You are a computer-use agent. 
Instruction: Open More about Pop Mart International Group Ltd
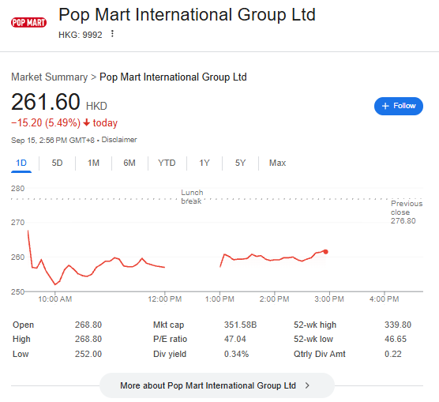coord(217,385)
